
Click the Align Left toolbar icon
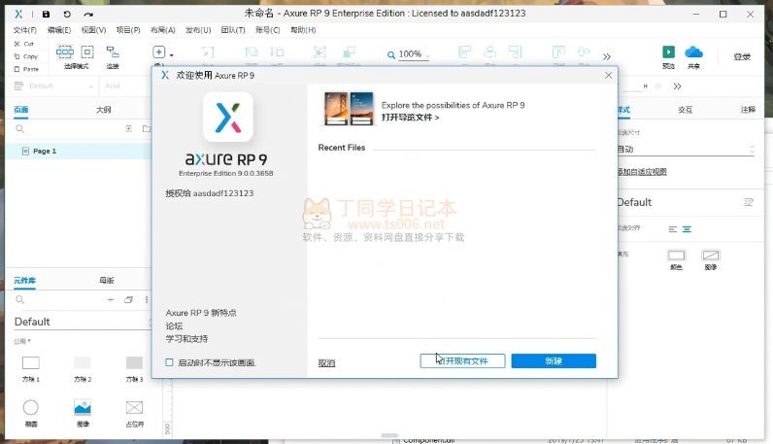(x=464, y=51)
